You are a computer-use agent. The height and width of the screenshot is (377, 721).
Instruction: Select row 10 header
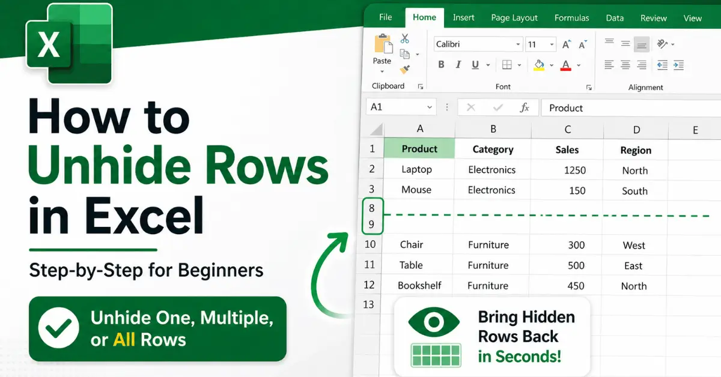coord(370,244)
